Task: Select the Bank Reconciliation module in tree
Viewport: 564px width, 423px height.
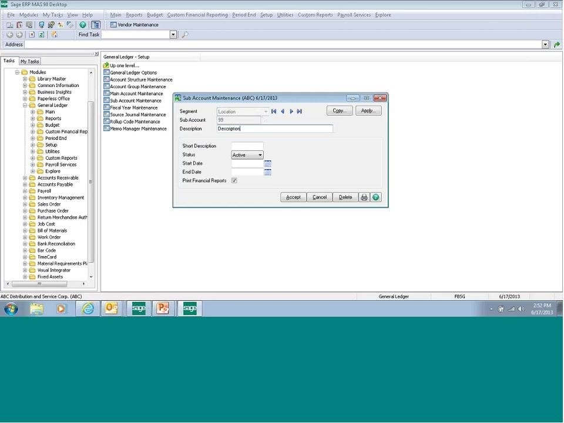Action: [x=56, y=244]
